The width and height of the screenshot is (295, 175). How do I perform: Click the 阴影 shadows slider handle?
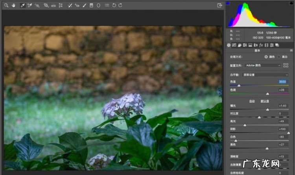(289, 133)
